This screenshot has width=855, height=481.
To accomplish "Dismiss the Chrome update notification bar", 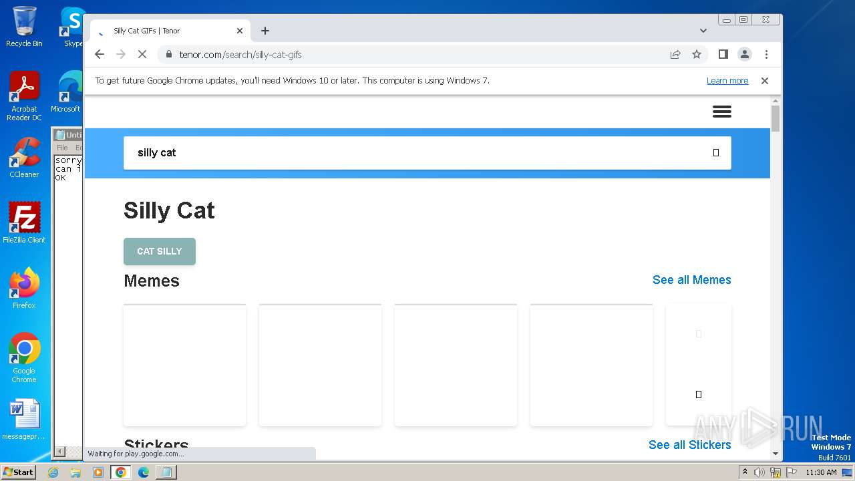I will [765, 81].
